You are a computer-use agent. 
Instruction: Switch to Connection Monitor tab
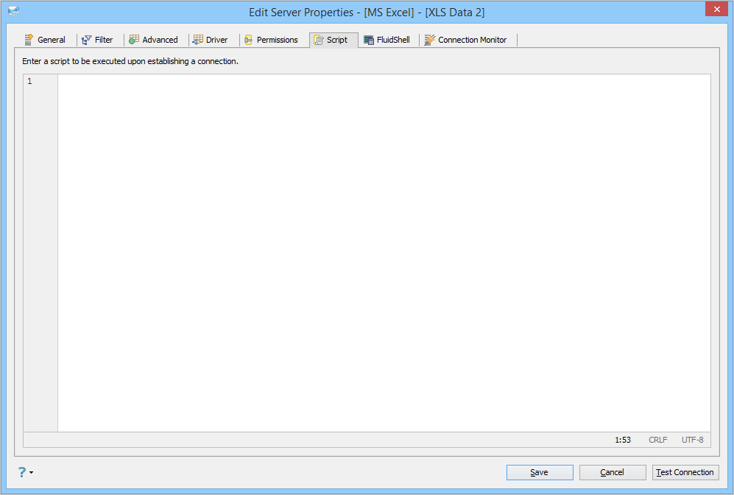[x=466, y=40]
